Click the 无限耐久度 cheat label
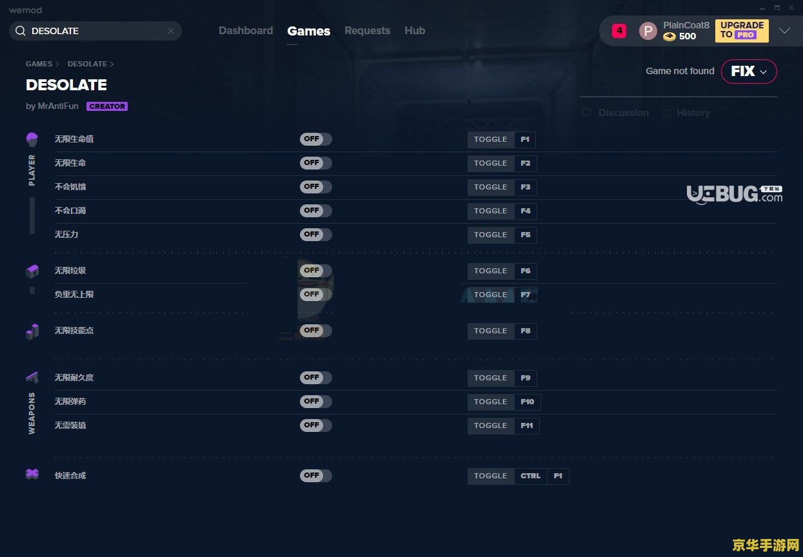 point(74,378)
